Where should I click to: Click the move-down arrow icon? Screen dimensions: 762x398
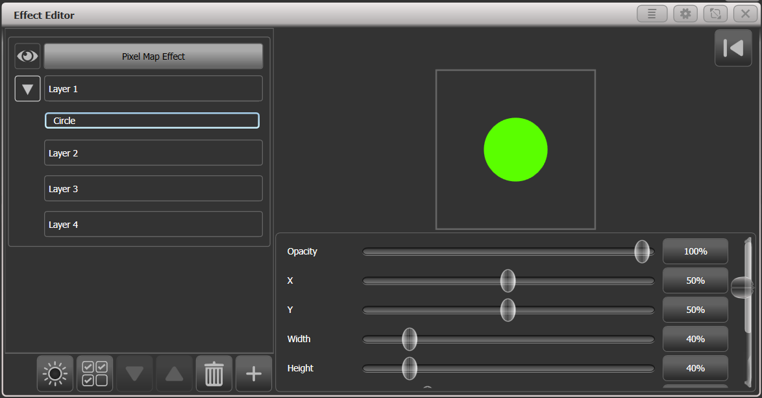pos(134,373)
